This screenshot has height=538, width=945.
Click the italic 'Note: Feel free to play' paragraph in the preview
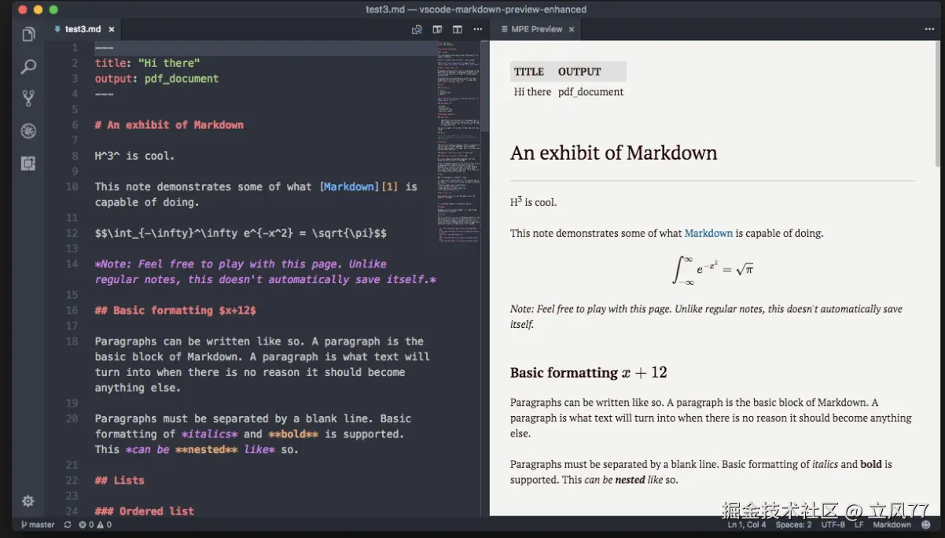pos(706,317)
